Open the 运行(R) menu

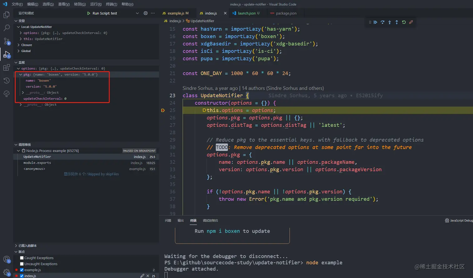tap(96, 4)
